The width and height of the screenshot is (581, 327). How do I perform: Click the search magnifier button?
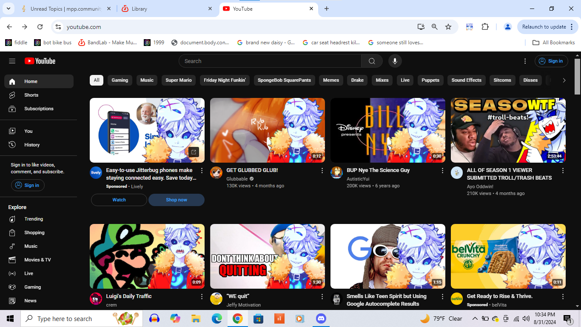(x=372, y=61)
